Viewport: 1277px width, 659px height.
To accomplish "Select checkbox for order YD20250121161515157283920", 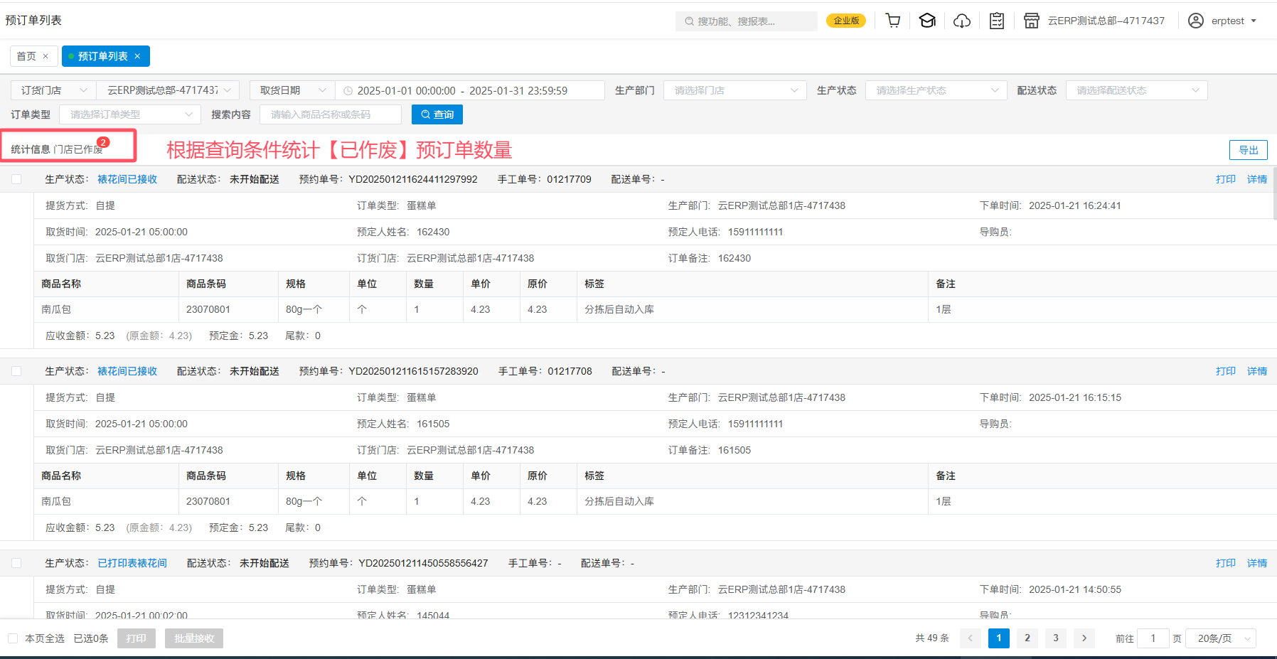I will (x=16, y=371).
